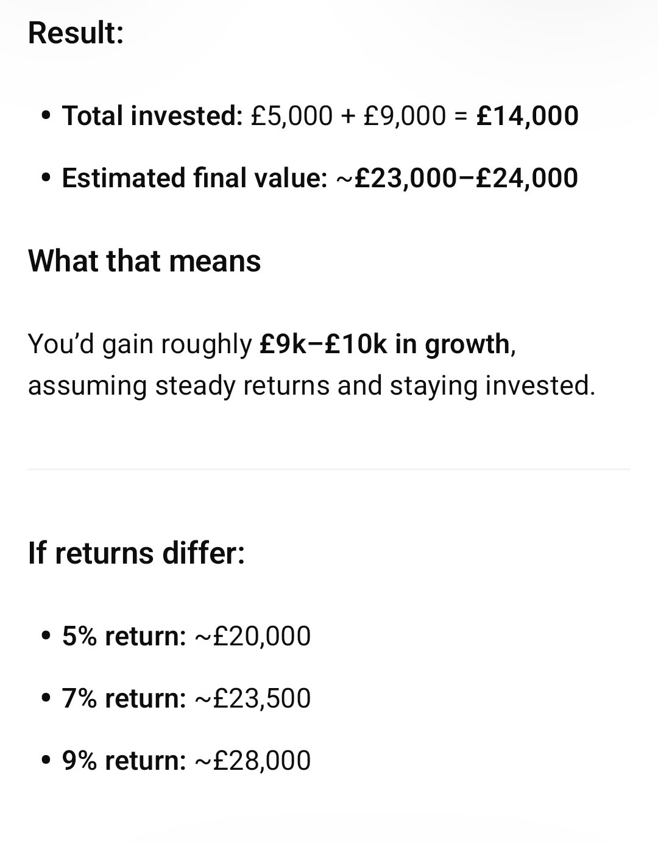Click the bullet beside "Total invested"
Viewport: 658px width, 843px height.
click(x=45, y=116)
